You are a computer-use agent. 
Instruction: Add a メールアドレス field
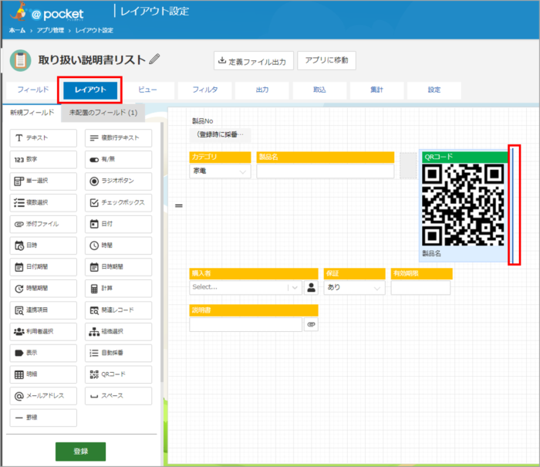click(43, 396)
